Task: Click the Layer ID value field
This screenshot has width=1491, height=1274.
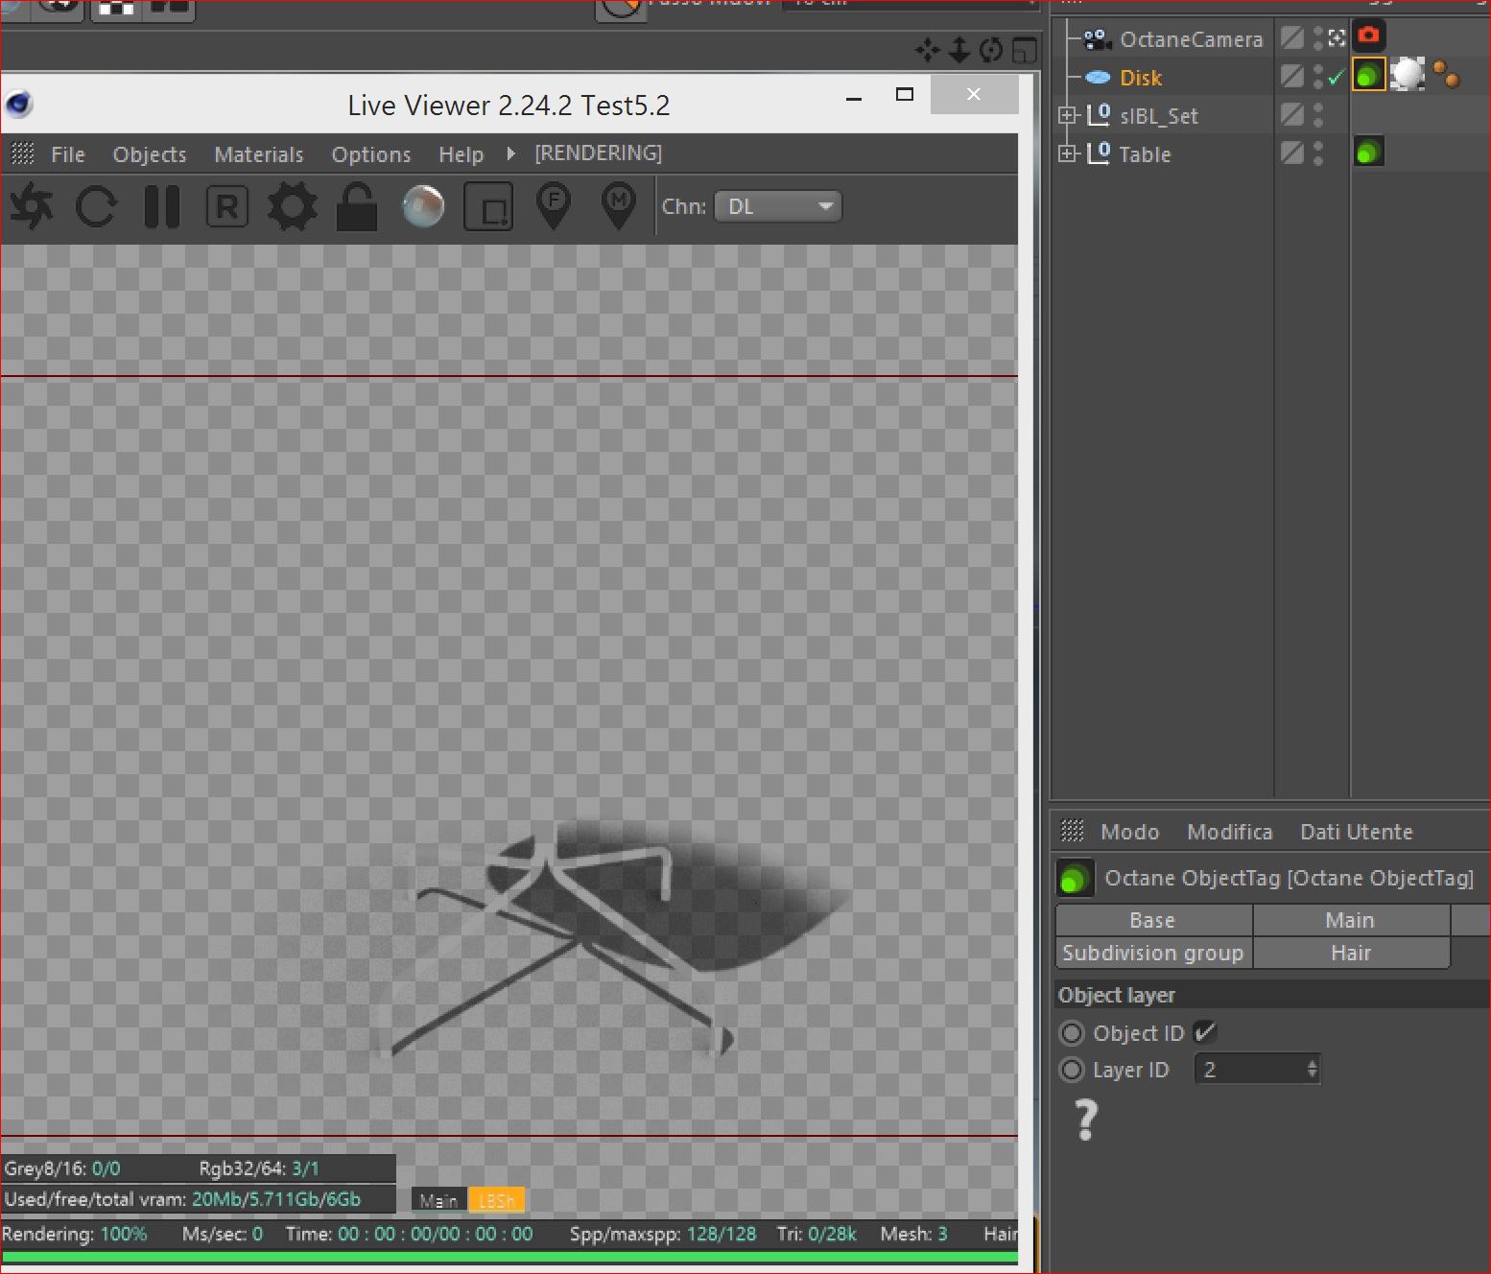Action: click(1257, 1070)
